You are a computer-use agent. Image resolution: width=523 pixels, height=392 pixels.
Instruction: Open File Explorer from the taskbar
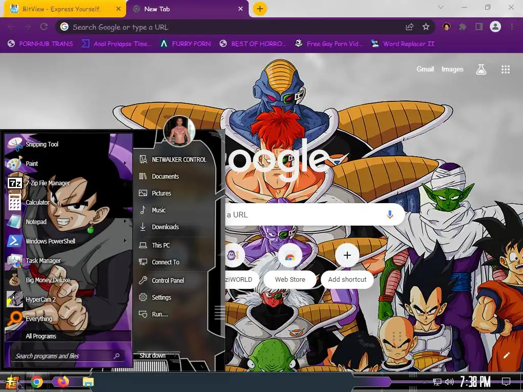(88, 382)
